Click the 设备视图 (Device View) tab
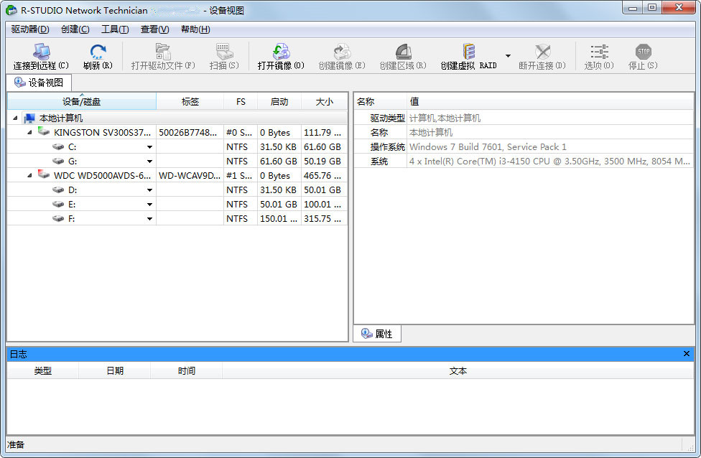Image resolution: width=701 pixels, height=458 pixels. point(38,82)
